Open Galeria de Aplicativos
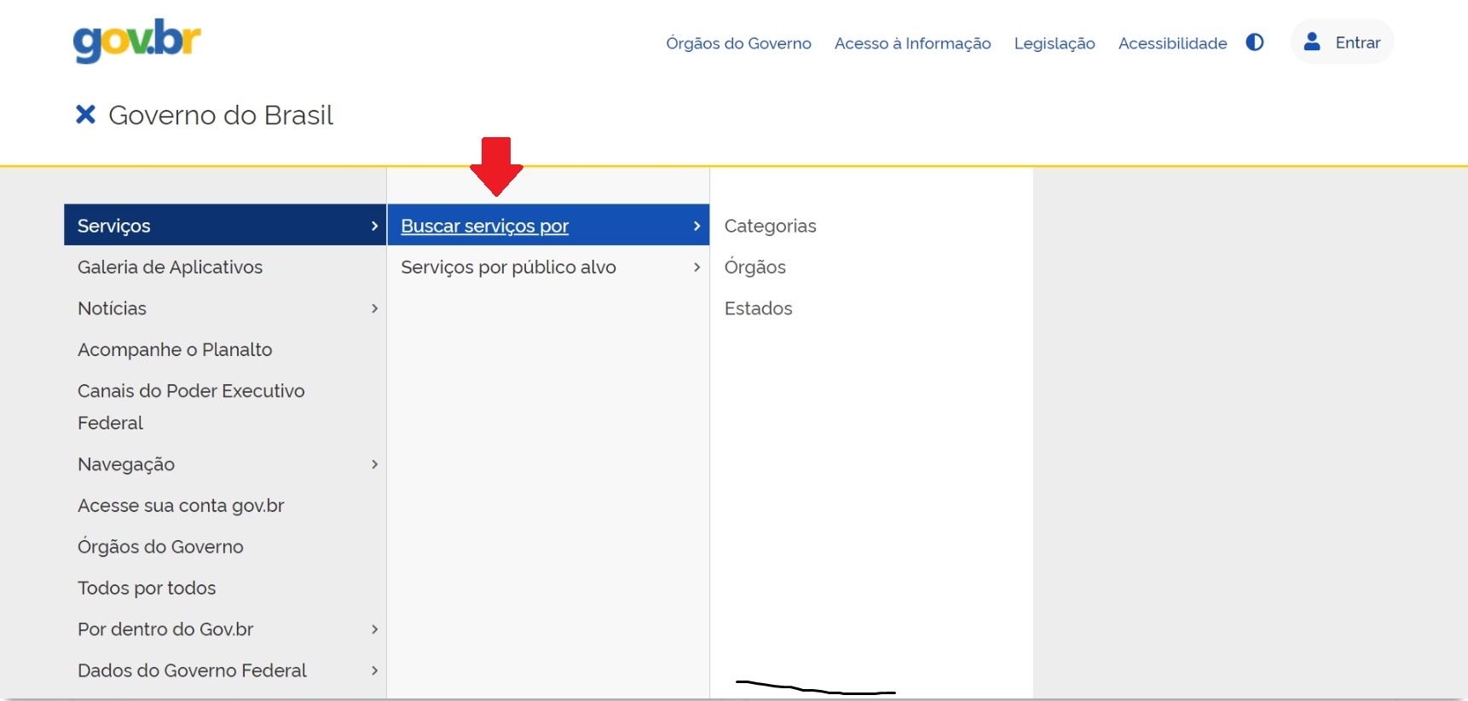Viewport: 1468px width, 701px height. pyautogui.click(x=170, y=267)
